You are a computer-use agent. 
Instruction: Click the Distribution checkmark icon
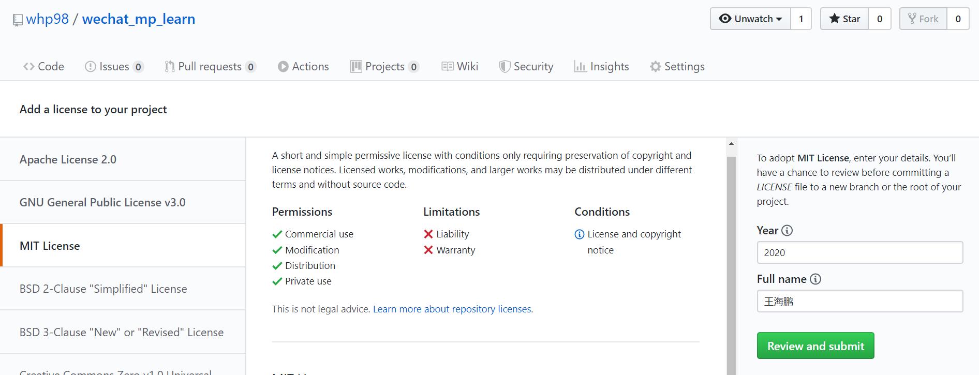277,266
